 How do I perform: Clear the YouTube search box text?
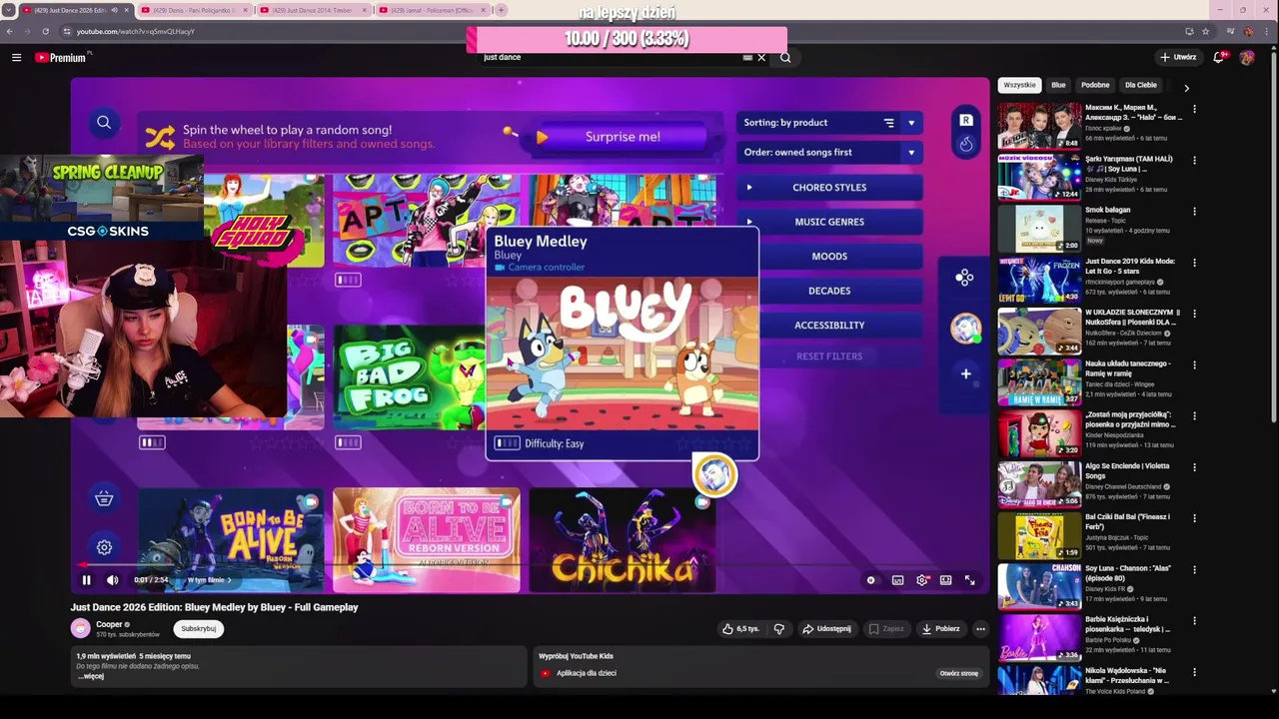(x=761, y=57)
